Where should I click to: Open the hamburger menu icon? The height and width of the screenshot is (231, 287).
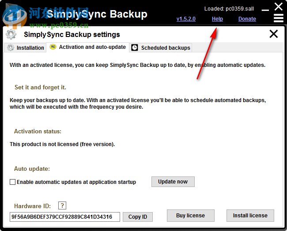click(279, 18)
